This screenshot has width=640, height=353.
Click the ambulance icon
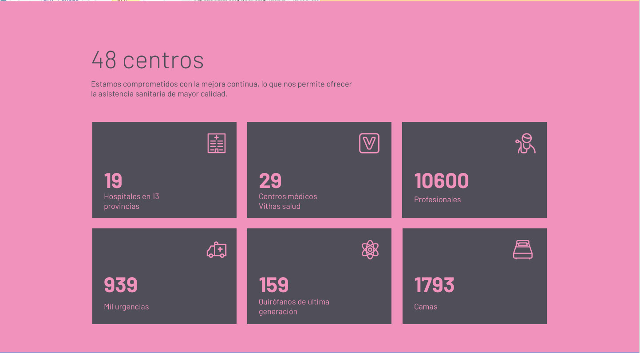[217, 250]
